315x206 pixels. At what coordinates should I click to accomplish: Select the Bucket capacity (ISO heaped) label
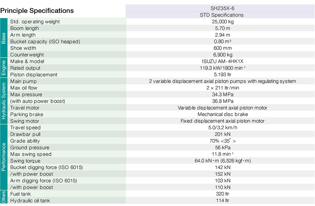pyautogui.click(x=45, y=41)
